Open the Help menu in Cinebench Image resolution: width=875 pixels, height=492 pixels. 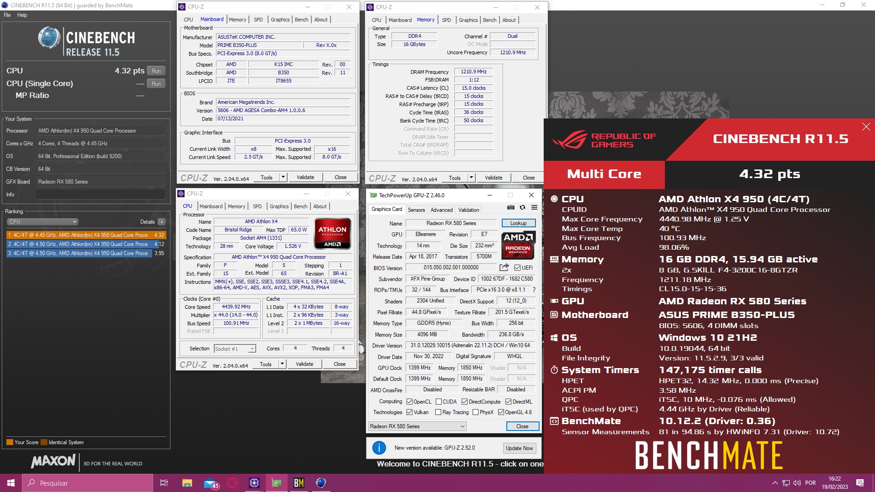click(22, 15)
